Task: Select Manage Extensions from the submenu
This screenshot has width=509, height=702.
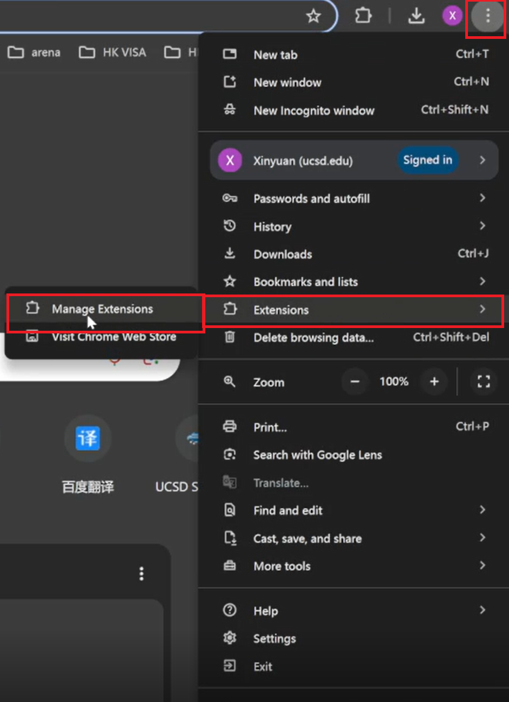Action: [x=103, y=309]
